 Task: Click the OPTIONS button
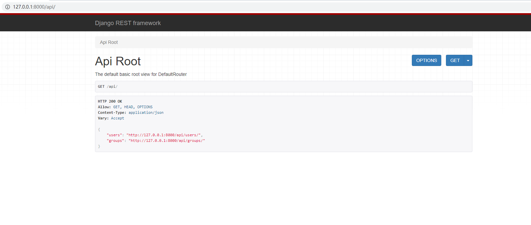coord(426,60)
